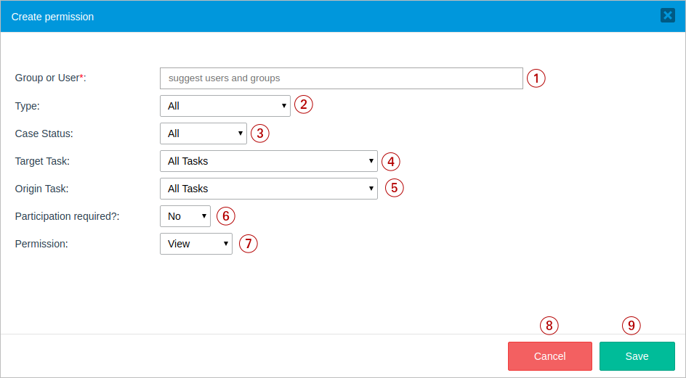Close the Create permission dialog

(667, 15)
